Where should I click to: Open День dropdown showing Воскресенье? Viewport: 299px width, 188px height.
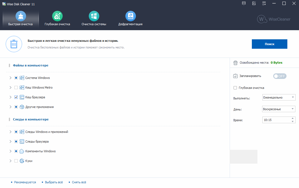coord(279,109)
